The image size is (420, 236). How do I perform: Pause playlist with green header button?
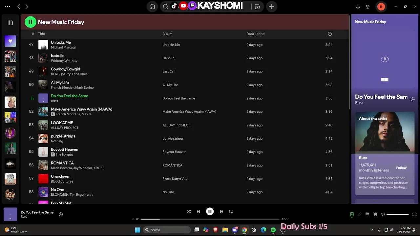pyautogui.click(x=31, y=22)
